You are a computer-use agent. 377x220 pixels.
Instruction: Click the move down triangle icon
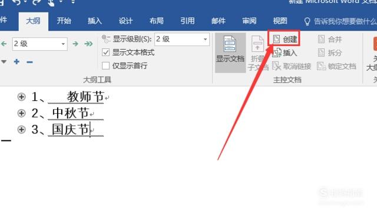click(4, 62)
